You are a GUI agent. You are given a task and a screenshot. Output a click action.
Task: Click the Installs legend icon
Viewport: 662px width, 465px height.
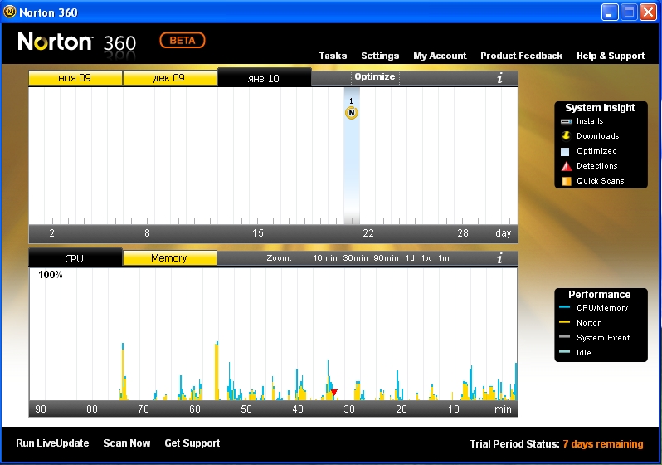point(566,121)
